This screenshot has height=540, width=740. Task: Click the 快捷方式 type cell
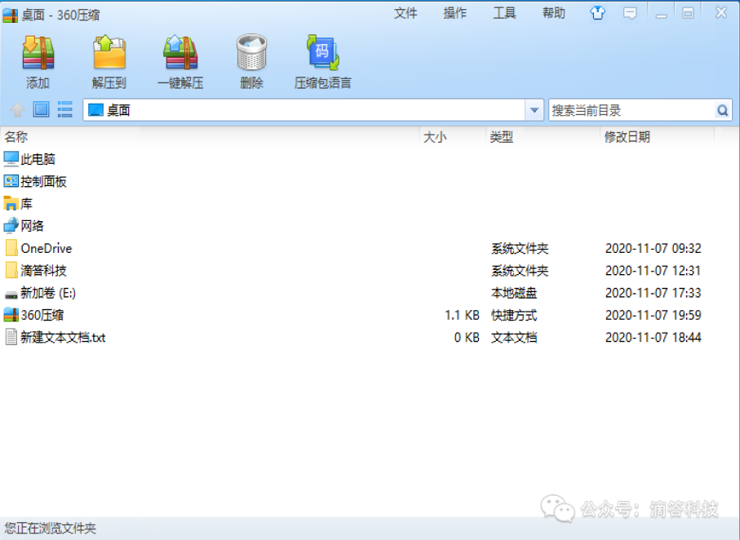point(514,315)
